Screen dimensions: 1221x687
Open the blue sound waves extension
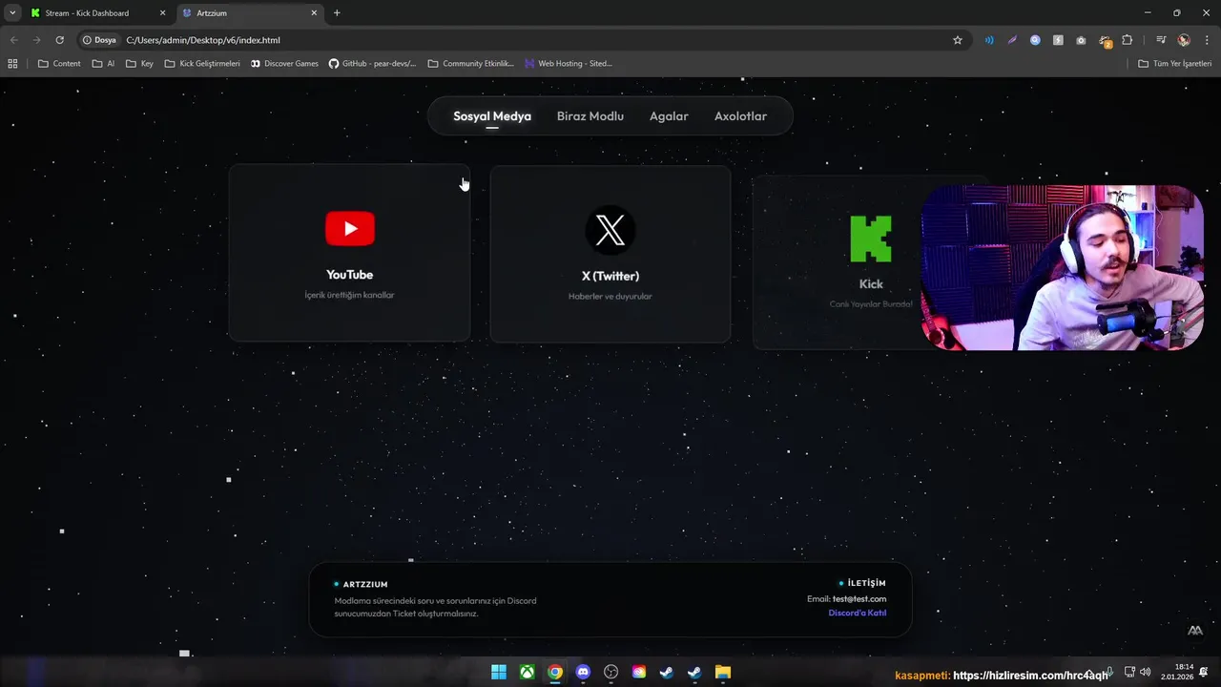point(989,40)
